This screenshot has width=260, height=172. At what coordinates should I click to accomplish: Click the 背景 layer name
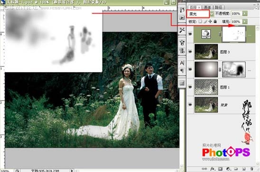[x=223, y=105]
